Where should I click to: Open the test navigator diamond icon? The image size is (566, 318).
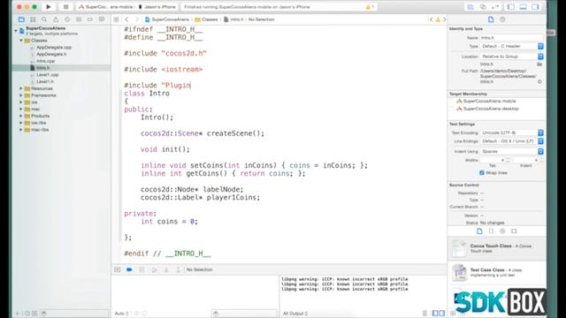pyautogui.click(x=67, y=19)
